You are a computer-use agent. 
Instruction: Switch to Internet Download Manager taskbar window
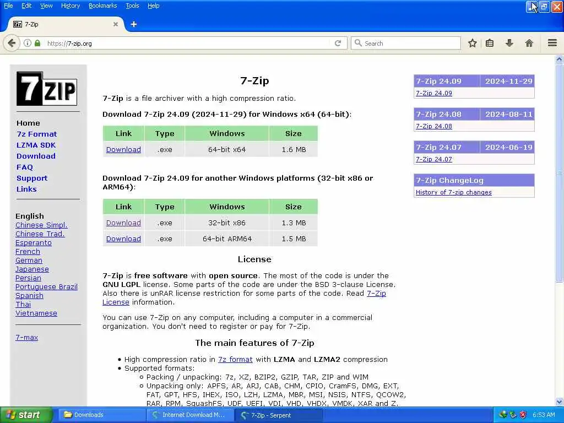(x=190, y=415)
